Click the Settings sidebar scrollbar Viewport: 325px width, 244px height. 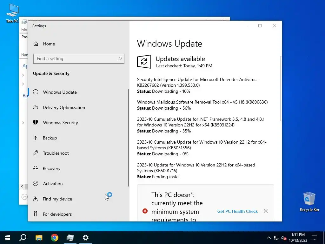129,138
